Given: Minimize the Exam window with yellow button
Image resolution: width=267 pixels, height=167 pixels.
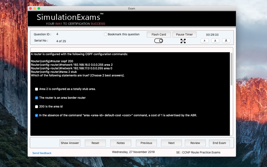Looking at the screenshot, I should click(35, 8).
